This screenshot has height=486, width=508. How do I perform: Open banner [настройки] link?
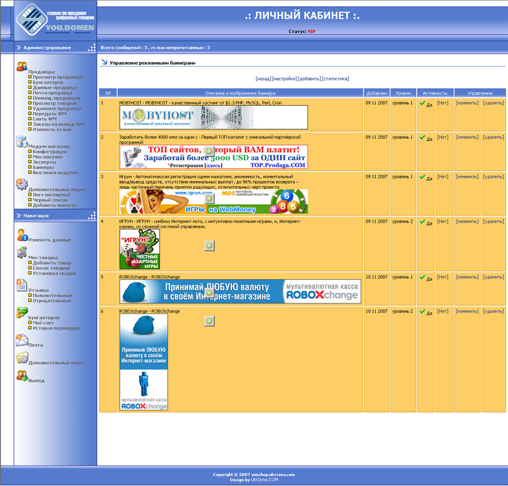(285, 79)
